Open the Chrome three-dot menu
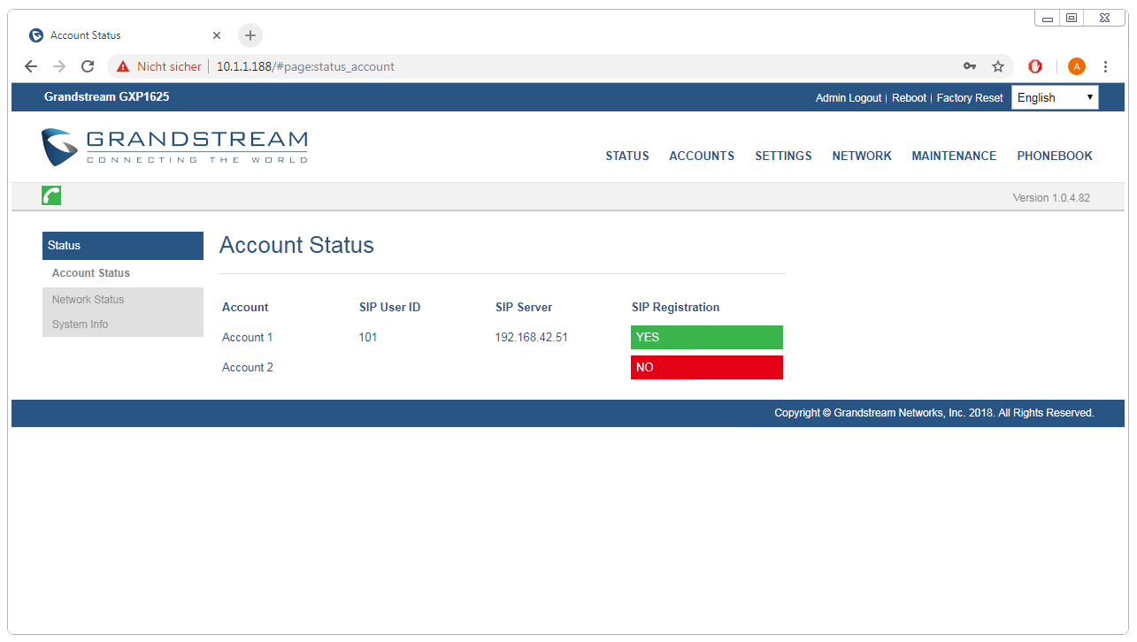 click(x=1106, y=66)
